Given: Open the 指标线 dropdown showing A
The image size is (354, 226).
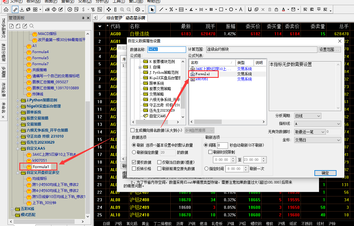Looking at the screenshot, I should point(317,124).
